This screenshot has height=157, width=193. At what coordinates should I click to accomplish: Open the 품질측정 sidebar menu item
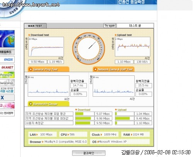(x=7, y=52)
